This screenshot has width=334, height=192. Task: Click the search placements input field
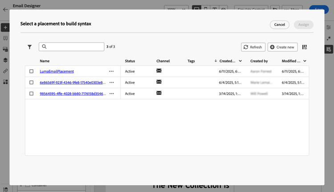pyautogui.click(x=71, y=47)
